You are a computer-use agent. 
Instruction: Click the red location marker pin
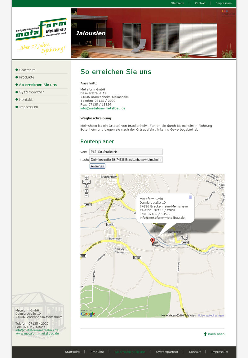[153, 241]
